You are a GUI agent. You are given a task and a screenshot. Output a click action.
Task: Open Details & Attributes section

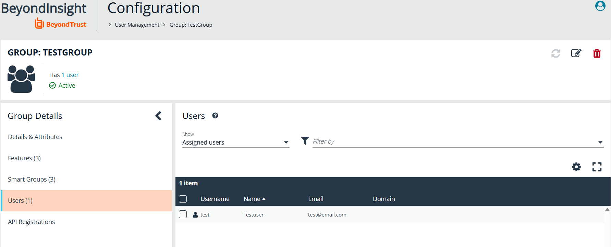click(x=35, y=137)
